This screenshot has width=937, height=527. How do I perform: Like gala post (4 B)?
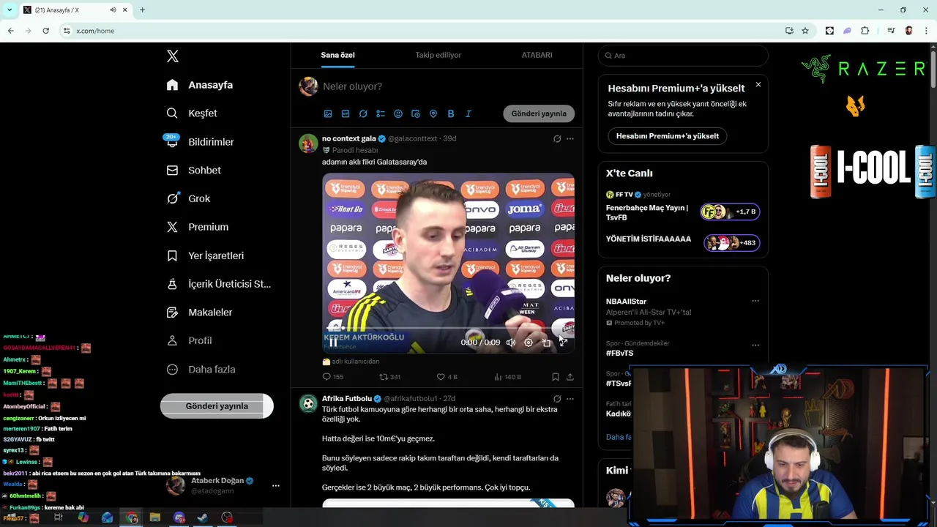[447, 377]
